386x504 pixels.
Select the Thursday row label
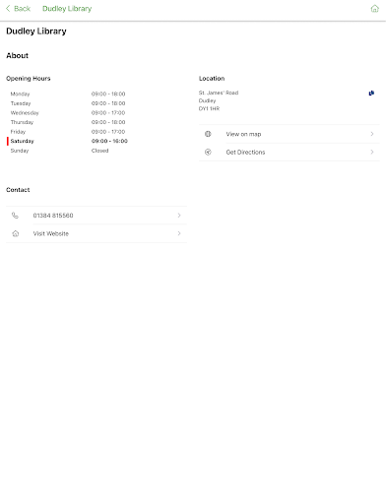pyautogui.click(x=22, y=122)
